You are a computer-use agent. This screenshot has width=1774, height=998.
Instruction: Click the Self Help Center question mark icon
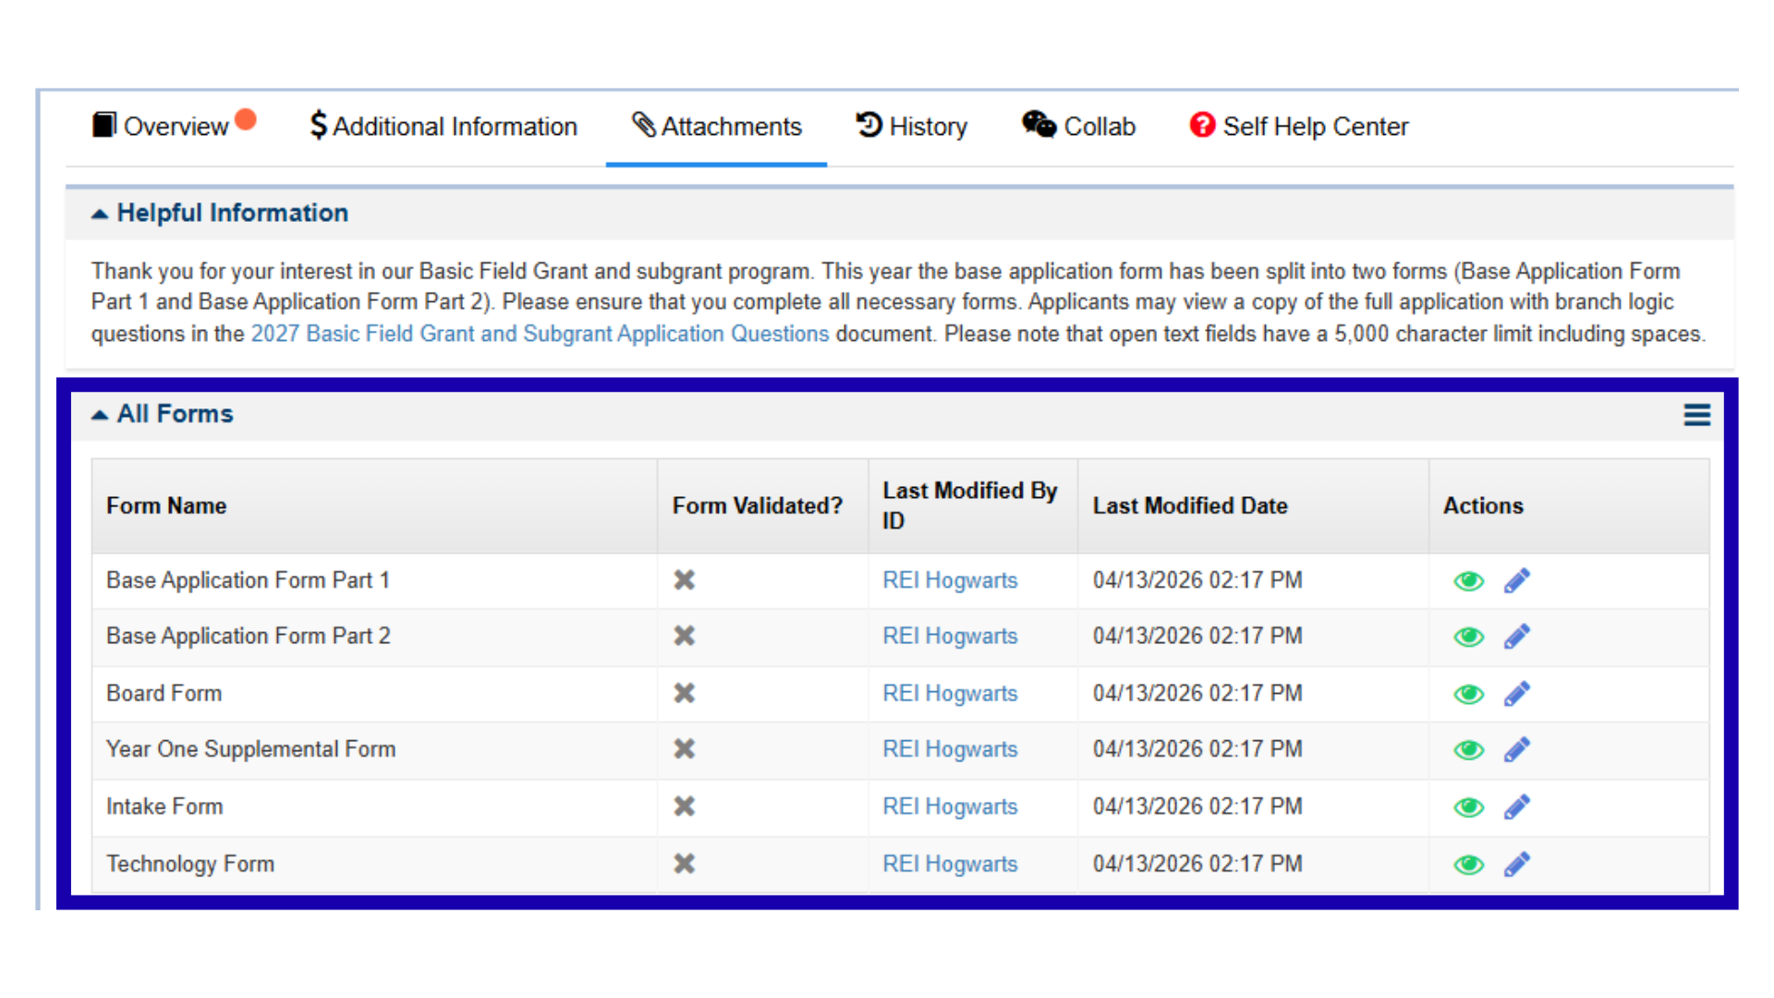point(1200,126)
